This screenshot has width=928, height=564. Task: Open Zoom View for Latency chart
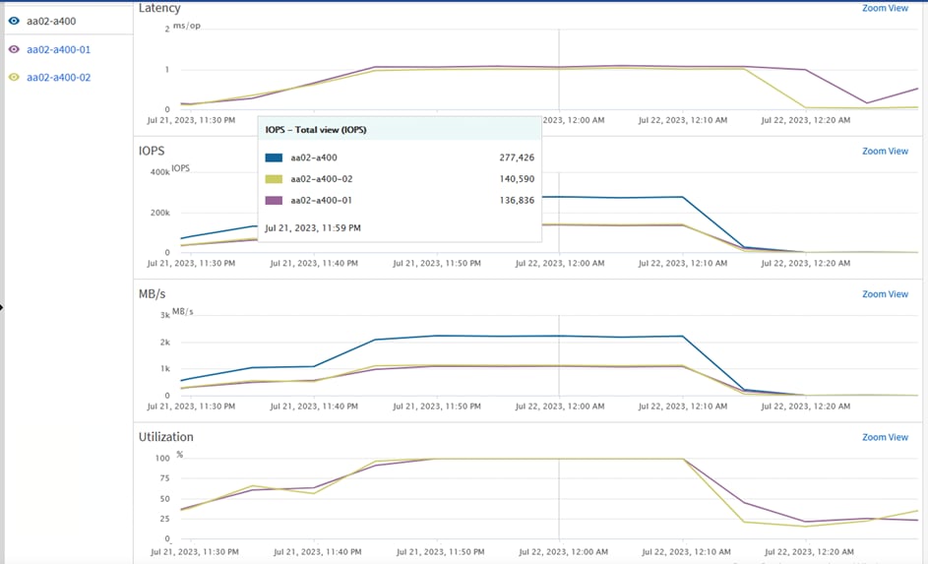885,8
